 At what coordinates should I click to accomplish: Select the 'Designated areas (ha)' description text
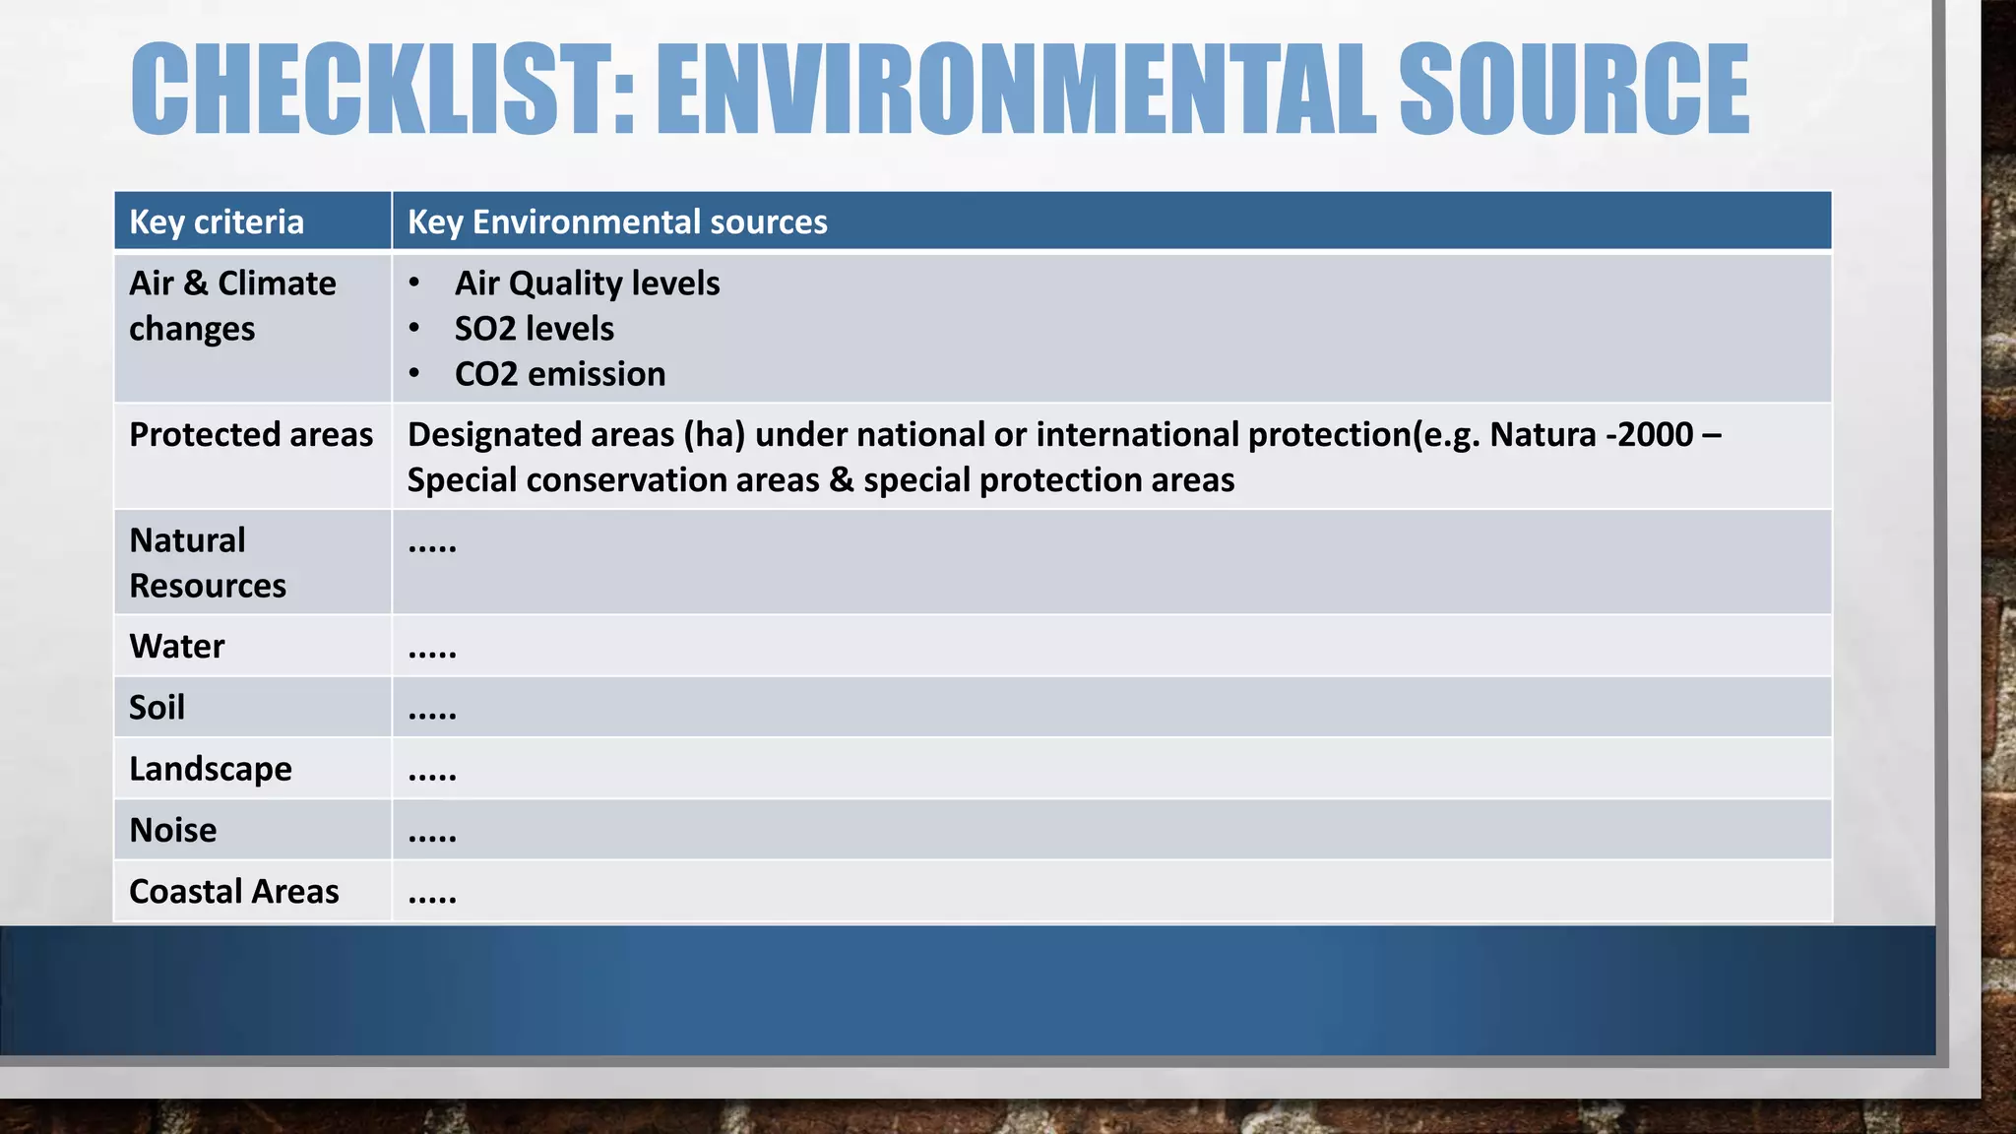click(1064, 457)
